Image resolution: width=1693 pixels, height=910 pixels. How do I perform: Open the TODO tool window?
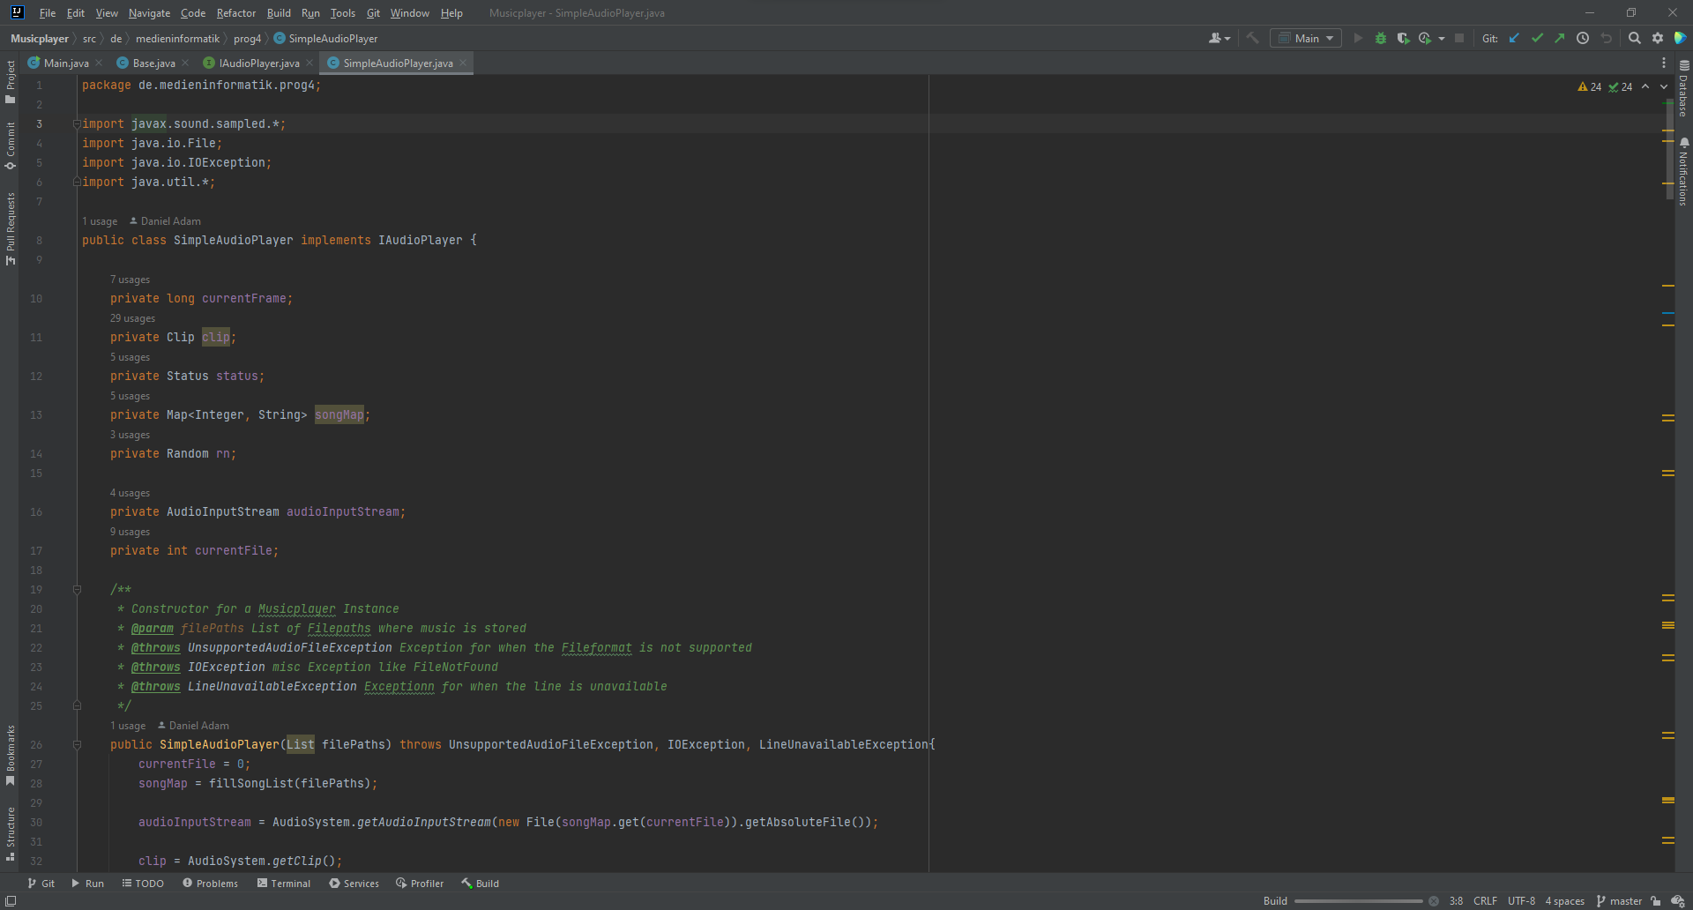pos(143,883)
